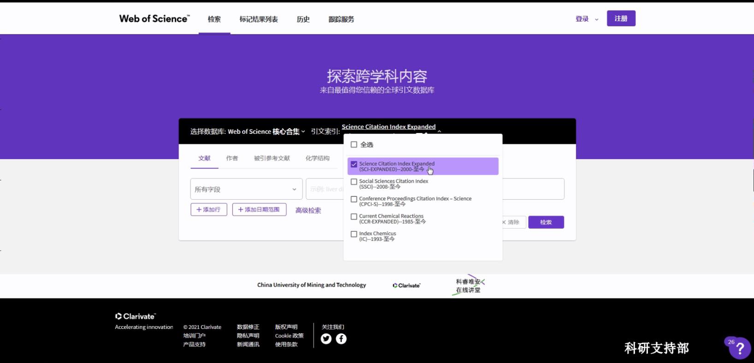Check the Index Chemicus option
Screen dimensions: 754x363
click(x=354, y=234)
